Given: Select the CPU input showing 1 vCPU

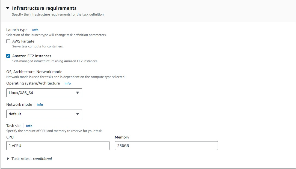Looking at the screenshot, I should click(x=58, y=146).
